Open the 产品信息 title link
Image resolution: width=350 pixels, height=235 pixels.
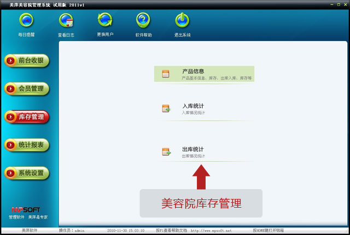[x=193, y=71]
